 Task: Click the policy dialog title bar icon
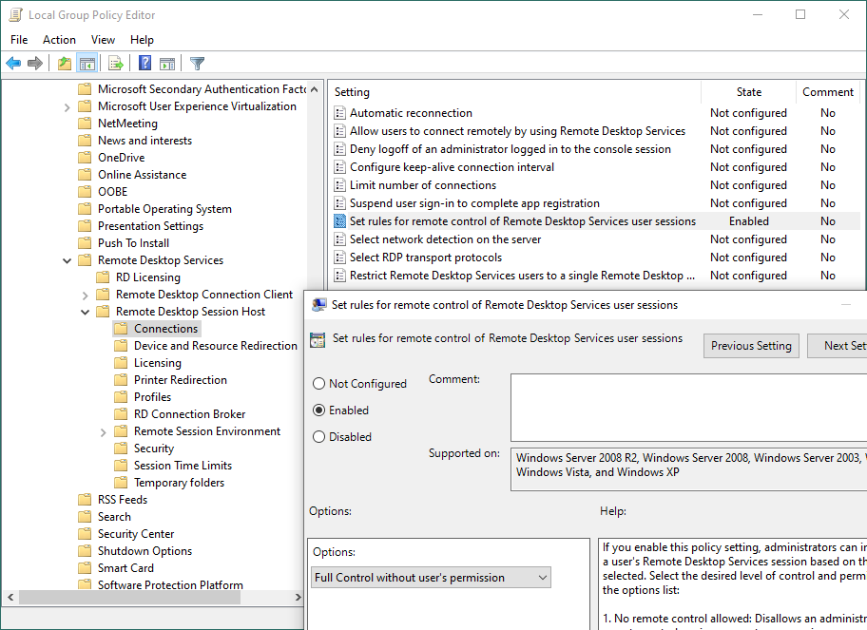[319, 305]
